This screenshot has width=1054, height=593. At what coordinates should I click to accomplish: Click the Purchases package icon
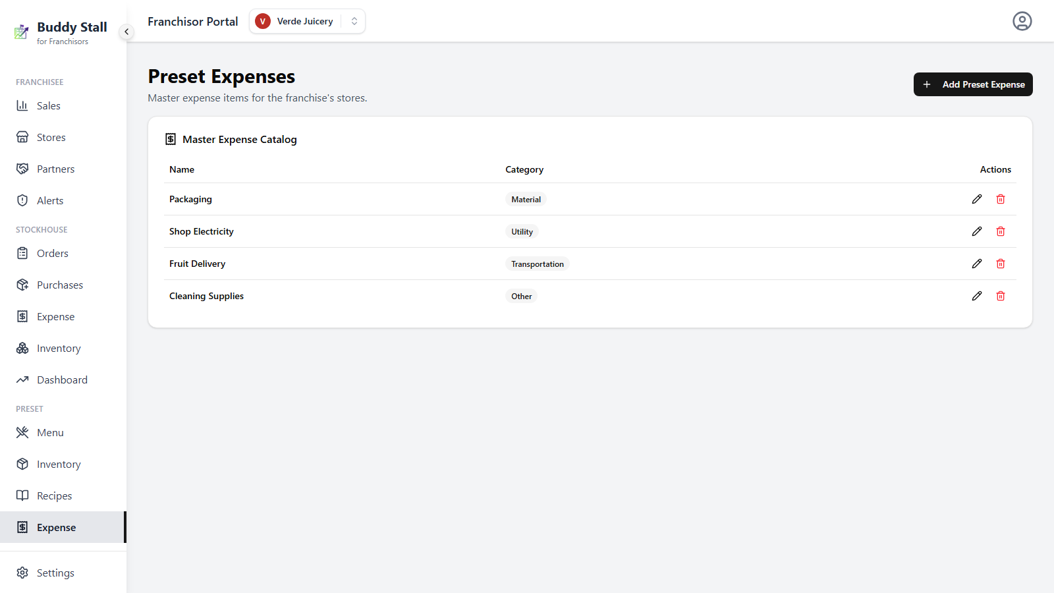[22, 285]
